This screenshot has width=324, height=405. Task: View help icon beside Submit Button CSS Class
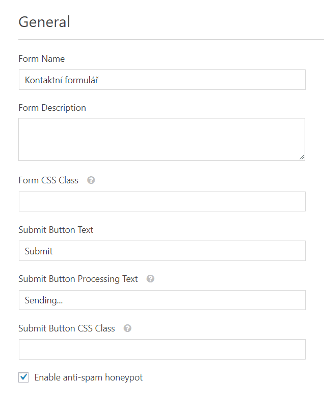click(x=127, y=328)
